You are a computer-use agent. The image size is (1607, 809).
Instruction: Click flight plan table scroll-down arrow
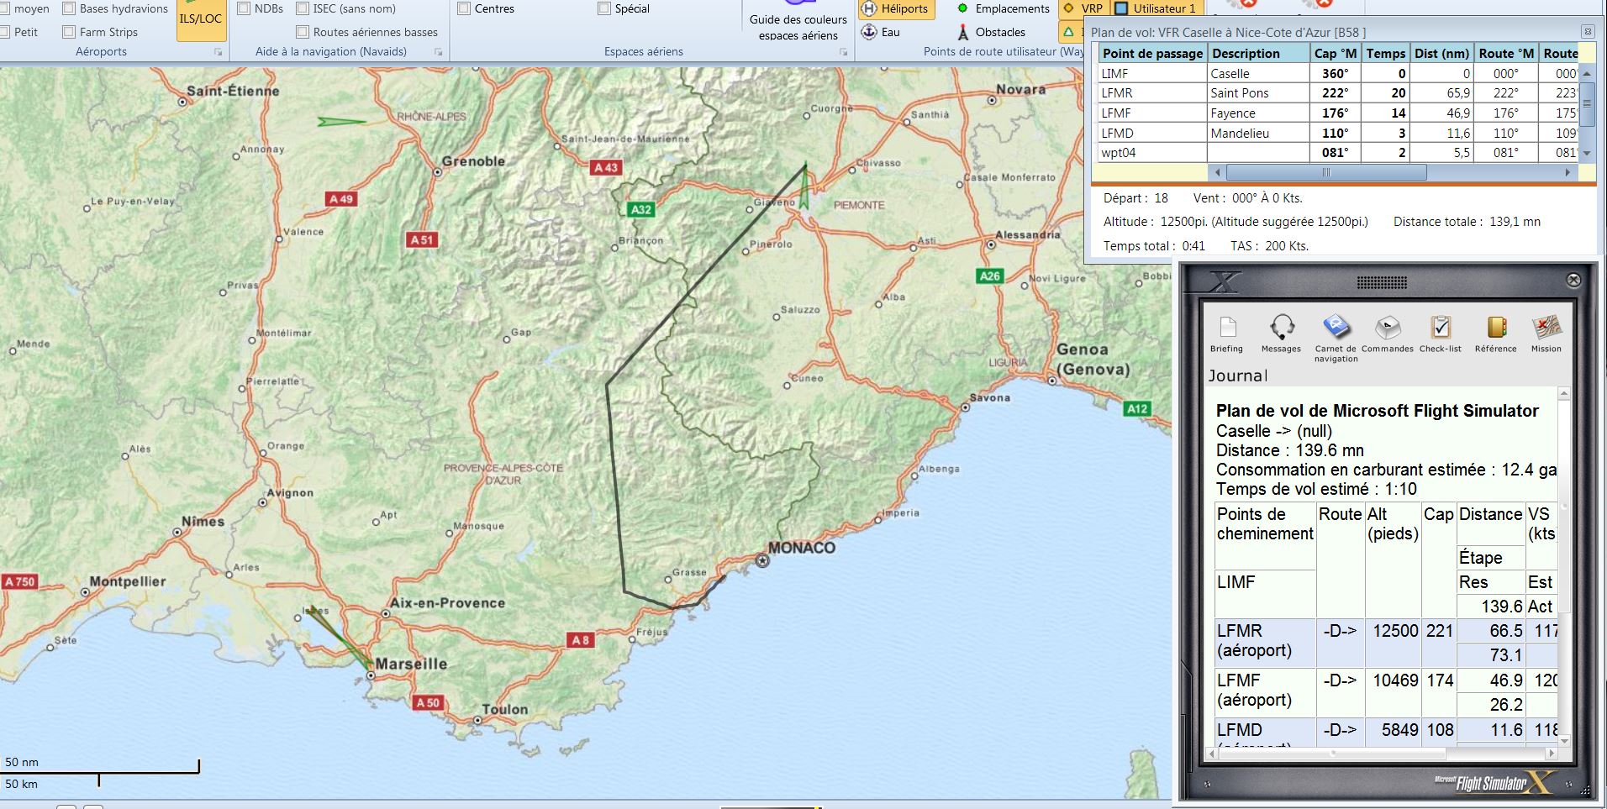tap(1587, 154)
